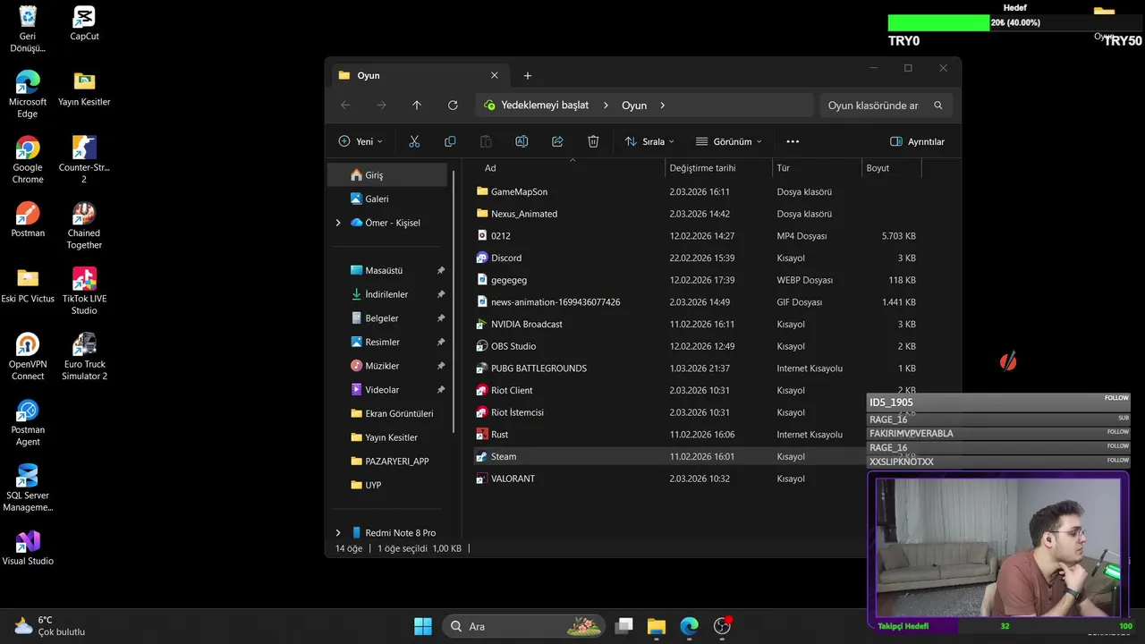Select the OBS Studio shortcut icon
Image resolution: width=1145 pixels, height=644 pixels.
pos(482,346)
